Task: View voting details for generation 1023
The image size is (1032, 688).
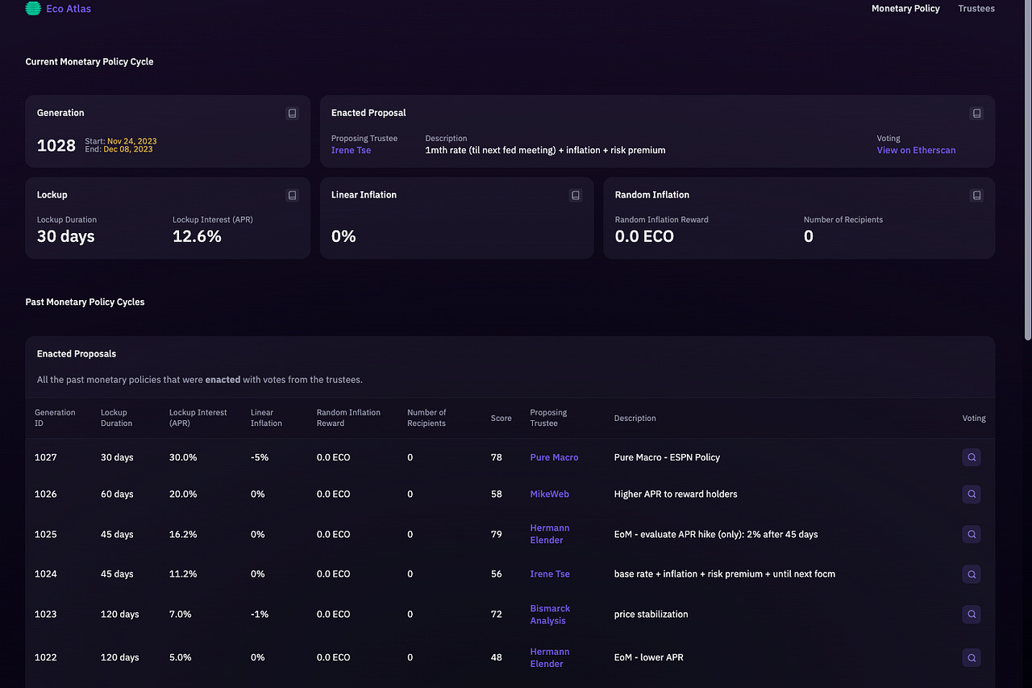Action: pyautogui.click(x=972, y=615)
